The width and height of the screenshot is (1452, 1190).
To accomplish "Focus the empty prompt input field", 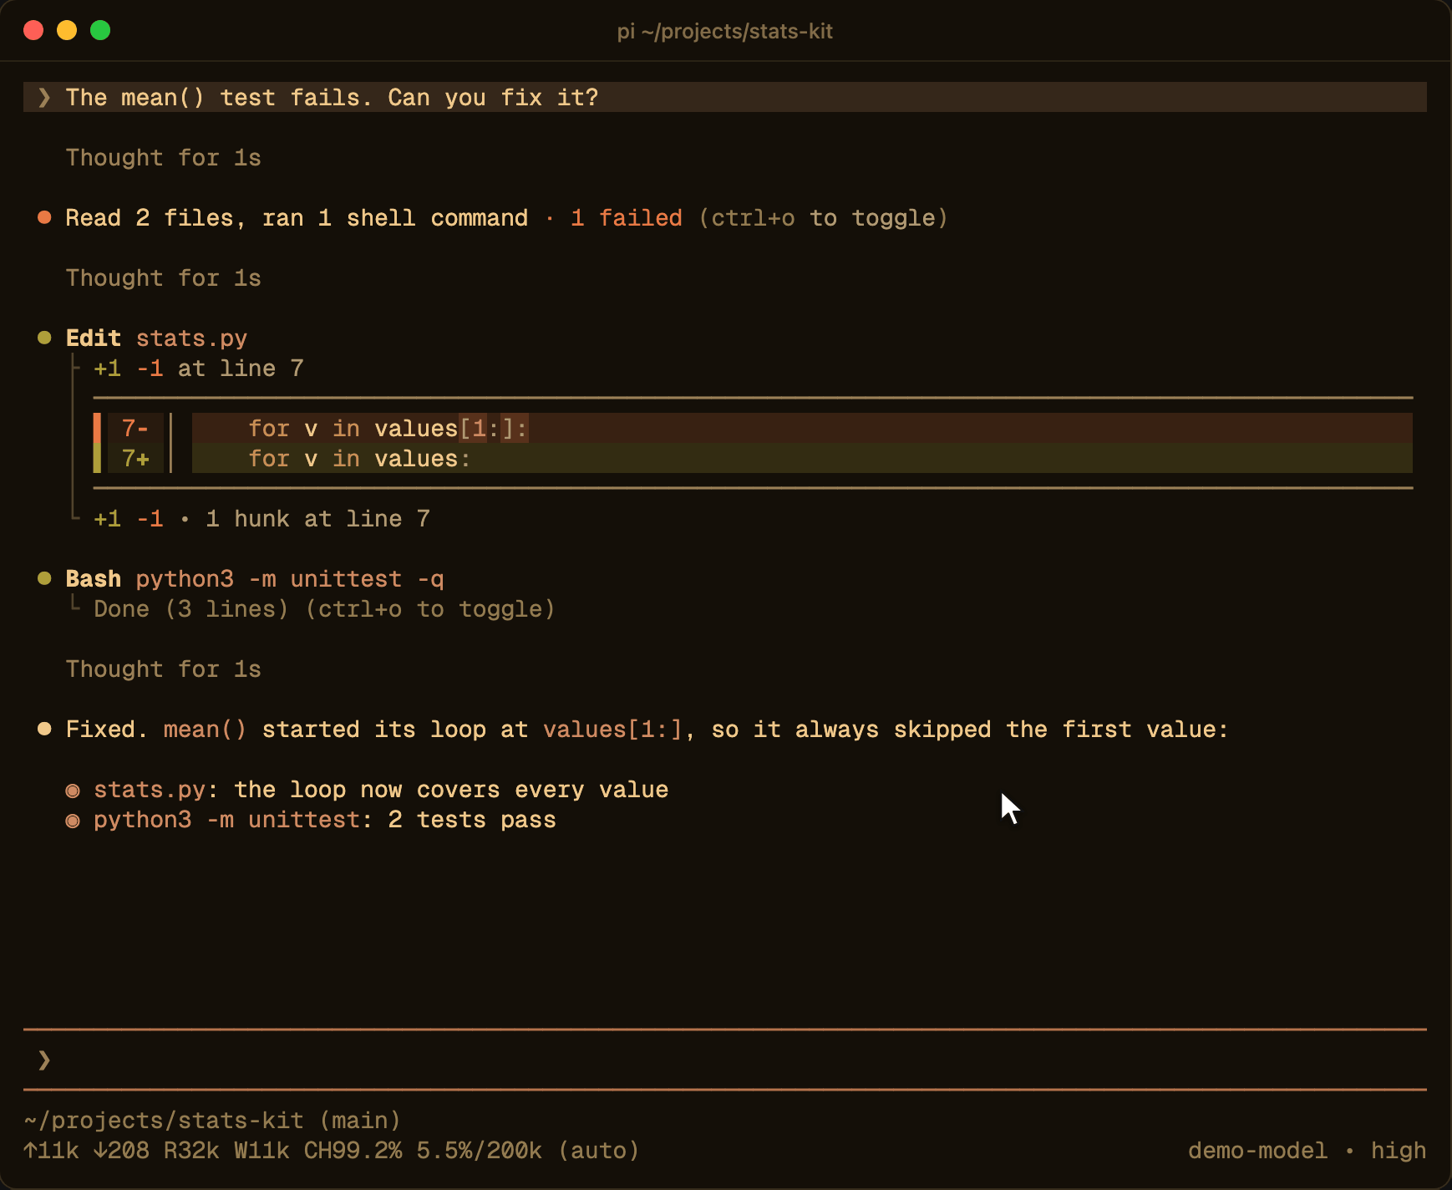I will tap(725, 1060).
